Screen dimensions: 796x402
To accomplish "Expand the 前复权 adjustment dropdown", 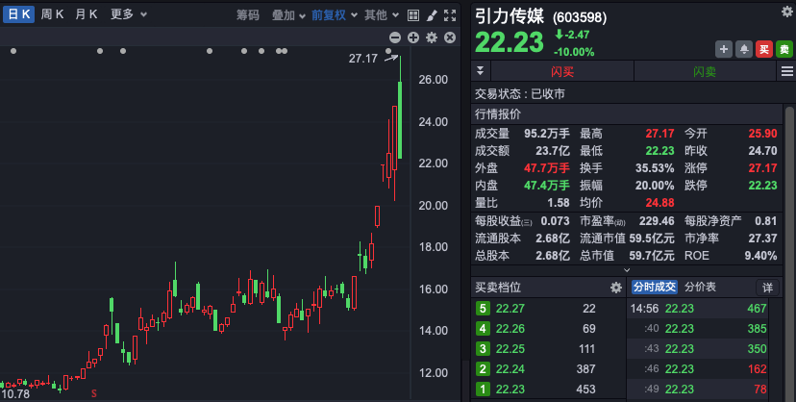I will point(335,15).
